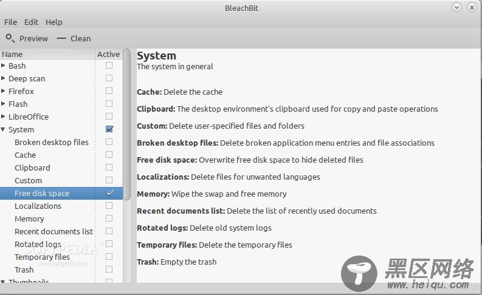482x295 pixels.
Task: Enable the Firefox checkbox
Action: coord(109,91)
